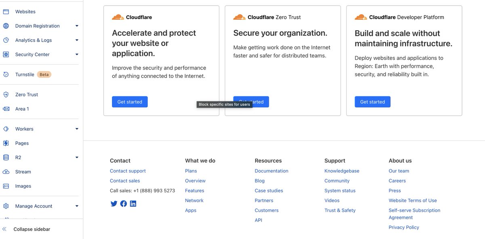Open Cloudflare's Twitter page icon
This screenshot has height=239, width=485.
(x=114, y=203)
